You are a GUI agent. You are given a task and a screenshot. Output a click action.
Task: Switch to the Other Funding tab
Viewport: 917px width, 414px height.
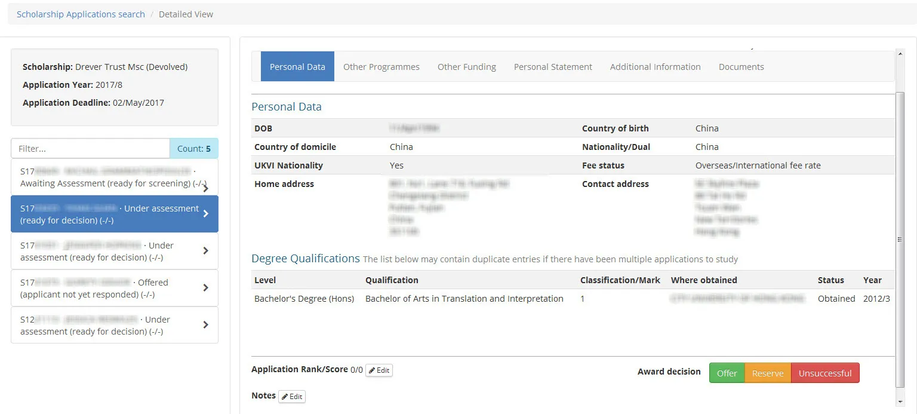(466, 66)
